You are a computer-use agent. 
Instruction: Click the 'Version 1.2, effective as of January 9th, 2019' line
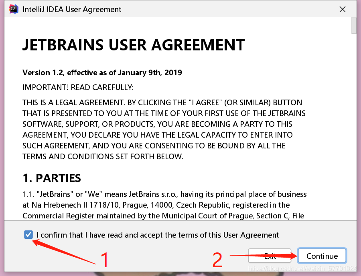pos(102,72)
